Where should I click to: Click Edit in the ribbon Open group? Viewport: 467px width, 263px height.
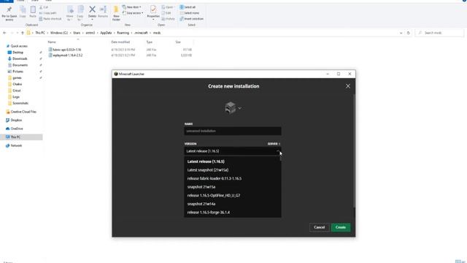tap(166, 13)
